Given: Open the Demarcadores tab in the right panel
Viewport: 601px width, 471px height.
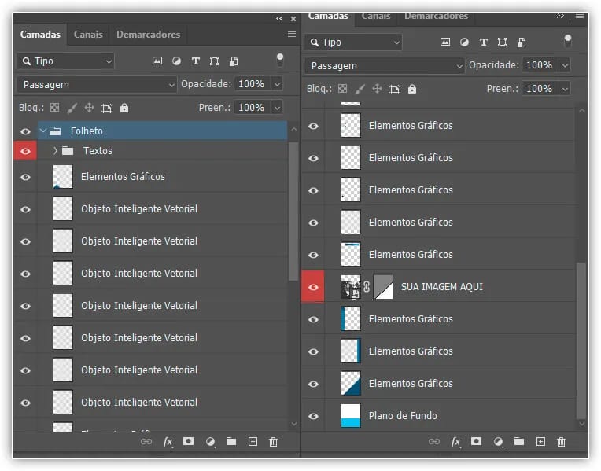Looking at the screenshot, I should tap(436, 16).
